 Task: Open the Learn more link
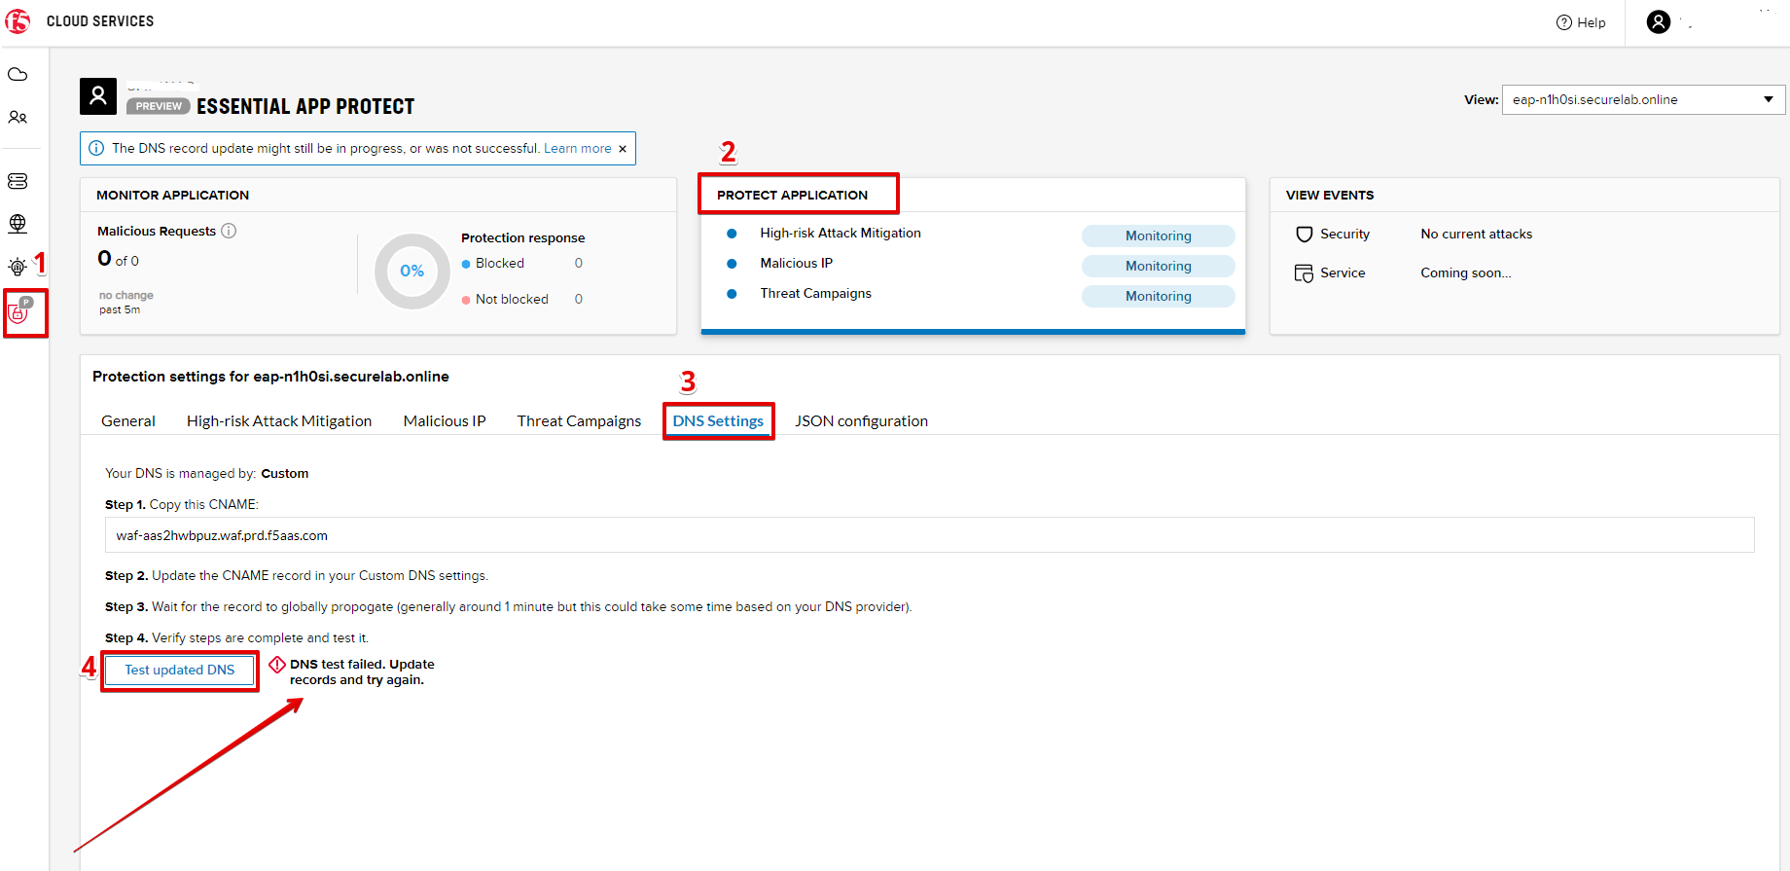point(578,148)
